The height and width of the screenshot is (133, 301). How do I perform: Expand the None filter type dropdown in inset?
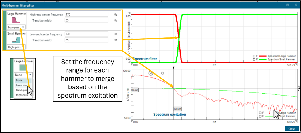[23, 75]
